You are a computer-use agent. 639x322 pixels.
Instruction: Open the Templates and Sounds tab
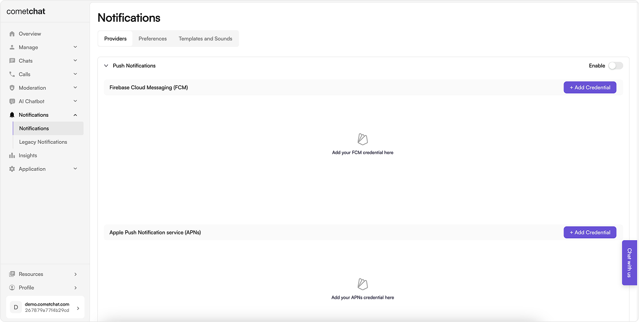tap(205, 38)
